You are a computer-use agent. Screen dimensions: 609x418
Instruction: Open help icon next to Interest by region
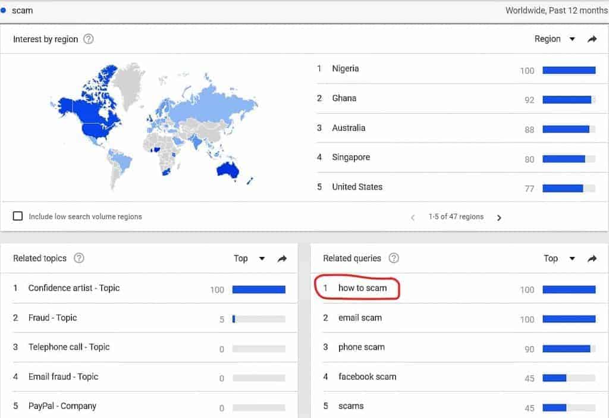click(89, 39)
